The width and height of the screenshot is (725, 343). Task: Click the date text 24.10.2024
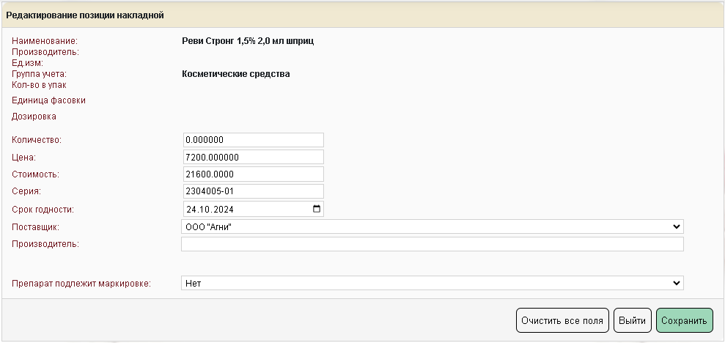click(213, 209)
